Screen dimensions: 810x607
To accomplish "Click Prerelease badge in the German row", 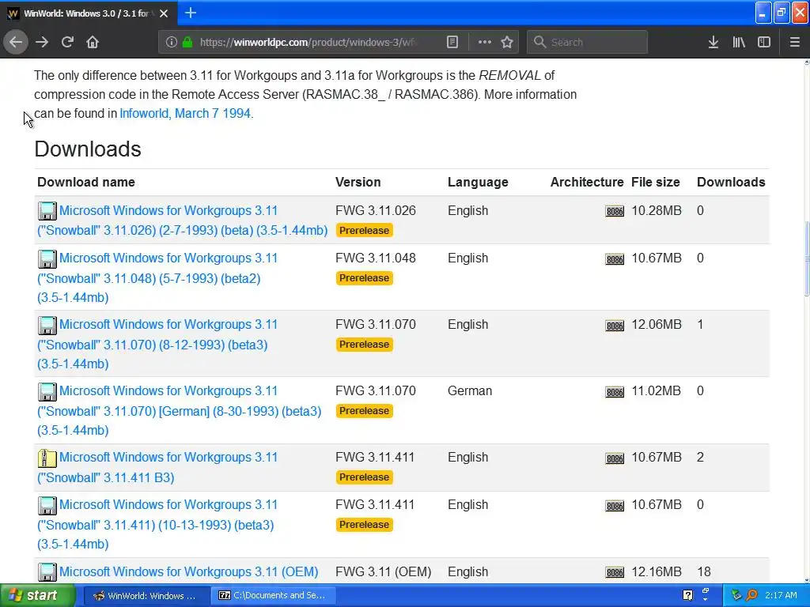I will click(x=364, y=410).
